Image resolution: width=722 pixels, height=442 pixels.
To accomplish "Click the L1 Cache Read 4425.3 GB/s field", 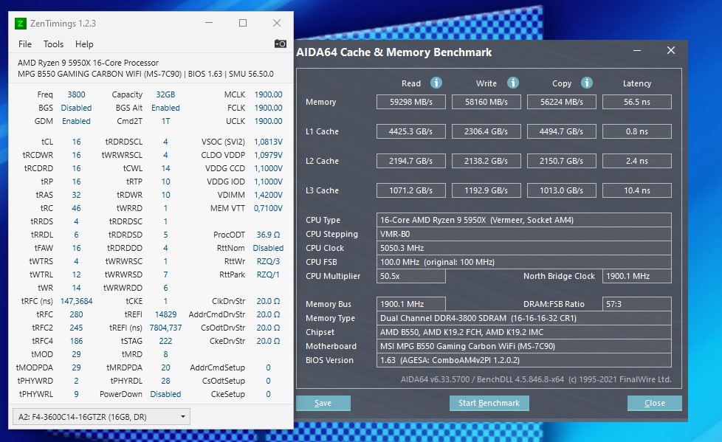I will 410,131.
